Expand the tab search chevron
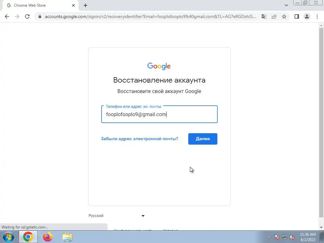Image resolution: width=324 pixels, height=243 pixels. [x=286, y=5]
